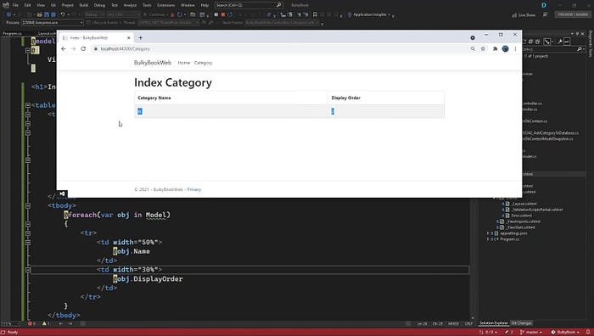This screenshot has width=594, height=336.
Task: Click the browser forward arrow
Action: coord(73,49)
